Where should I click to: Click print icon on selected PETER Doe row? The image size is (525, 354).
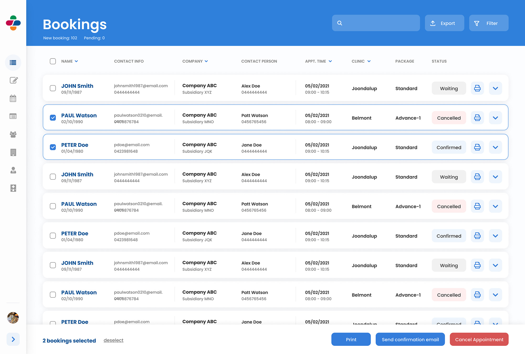pyautogui.click(x=477, y=147)
